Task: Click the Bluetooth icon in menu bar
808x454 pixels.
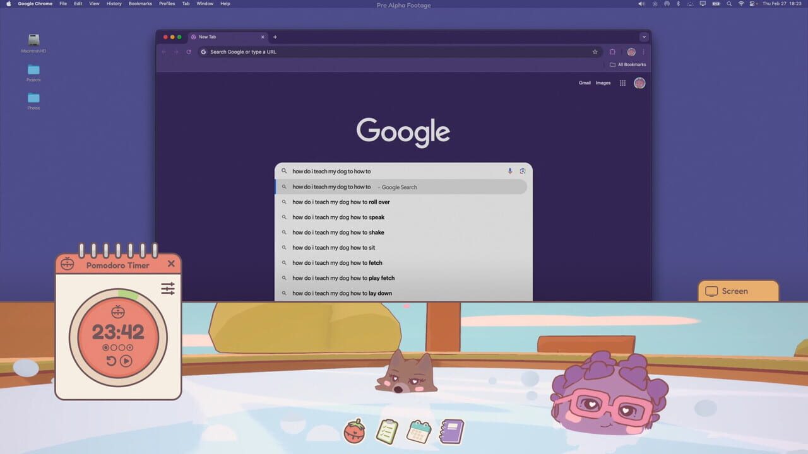Action: click(x=678, y=4)
